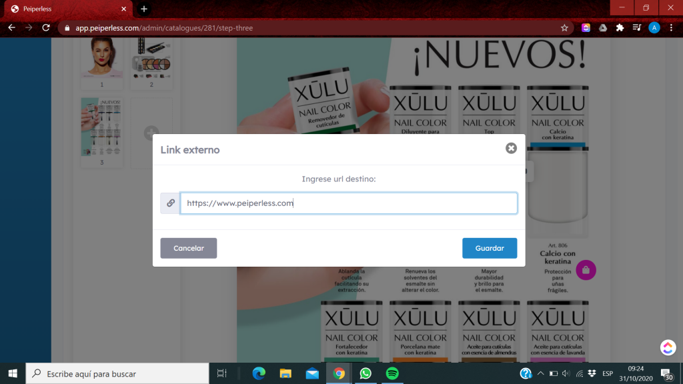683x384 pixels.
Task: Add a new page with the plus icon
Action: click(151, 133)
